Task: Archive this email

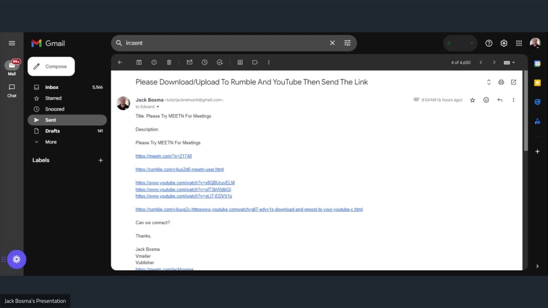Action: (139, 62)
